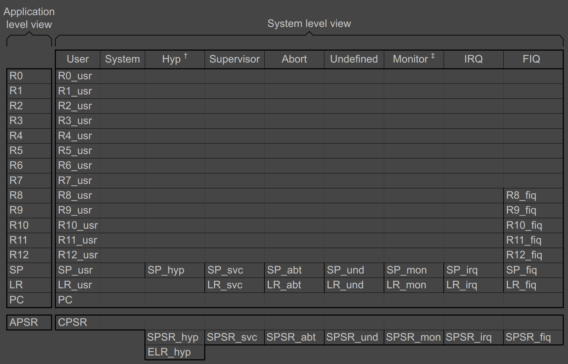568x364 pixels.
Task: Click the Application level view title
Action: (29, 18)
